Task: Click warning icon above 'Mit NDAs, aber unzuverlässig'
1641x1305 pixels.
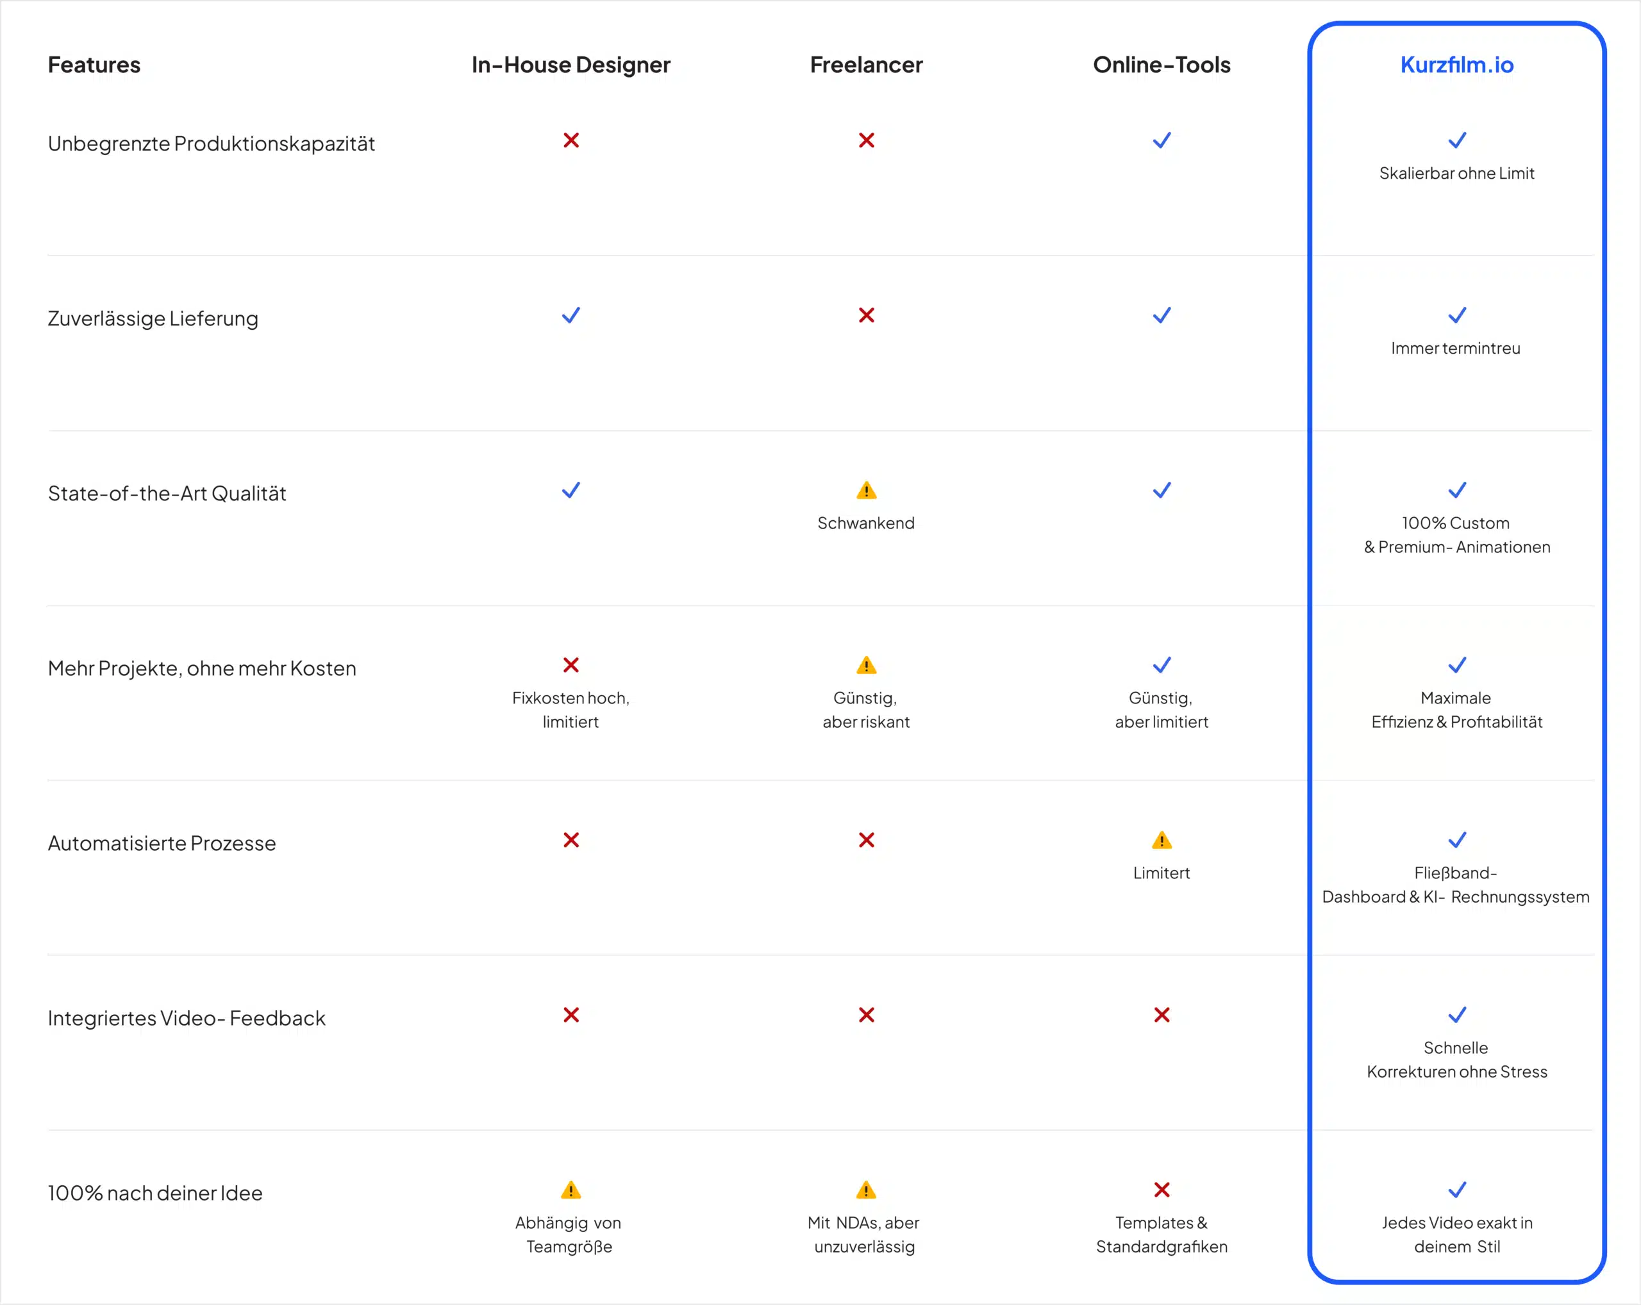Action: tap(866, 1190)
